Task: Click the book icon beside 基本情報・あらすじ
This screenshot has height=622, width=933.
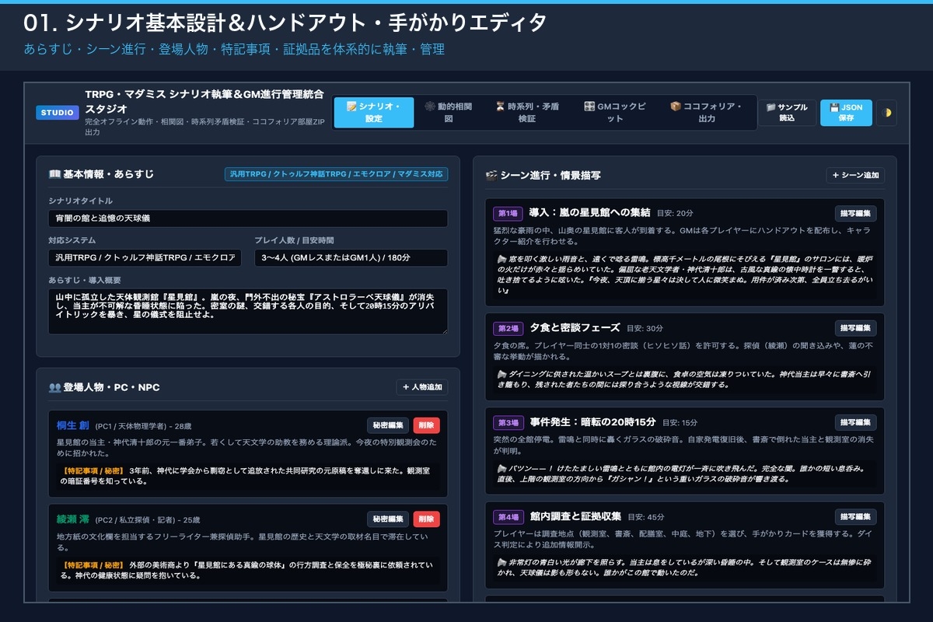Action: coord(54,174)
